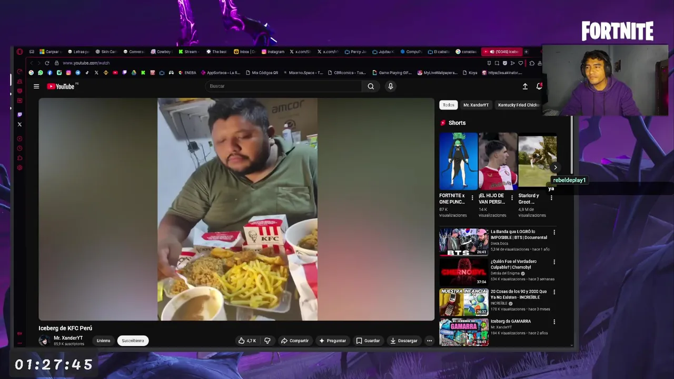Open the MyLiveWallpapers bookmark
This screenshot has height=379, width=674.
(437, 73)
